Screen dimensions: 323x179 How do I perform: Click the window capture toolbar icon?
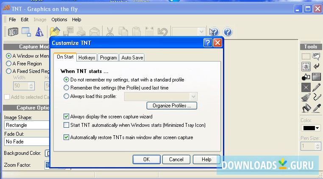click(26, 32)
